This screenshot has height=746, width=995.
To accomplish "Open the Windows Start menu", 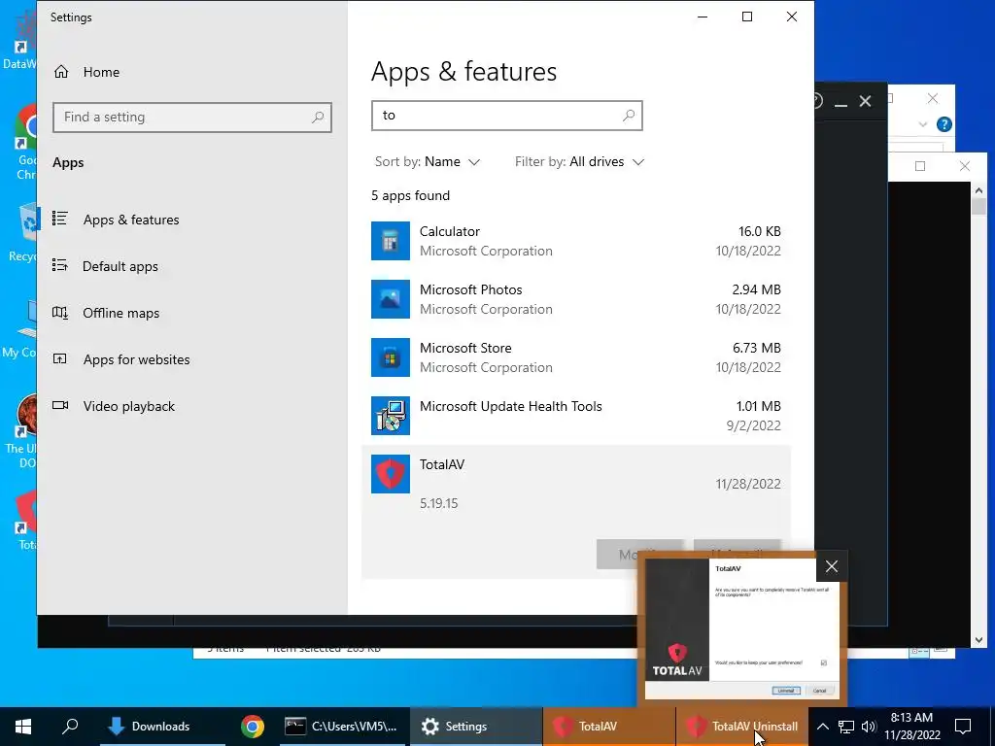I will pyautogui.click(x=23, y=727).
